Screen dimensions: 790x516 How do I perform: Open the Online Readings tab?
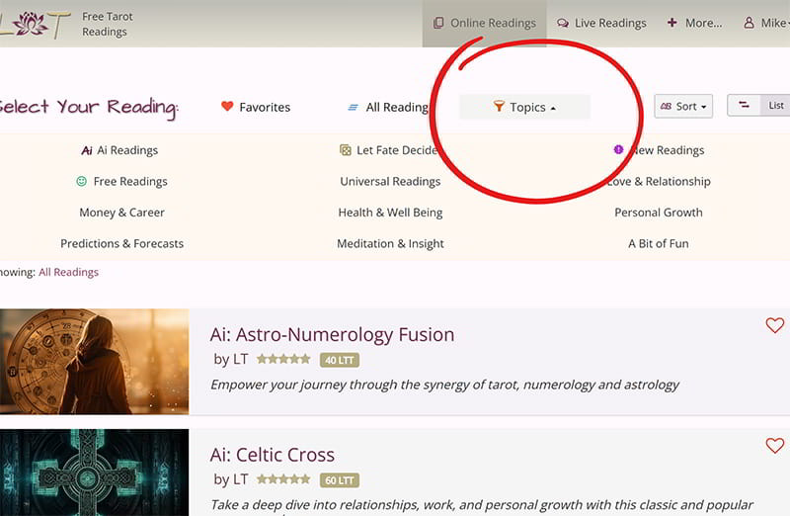[x=485, y=23]
